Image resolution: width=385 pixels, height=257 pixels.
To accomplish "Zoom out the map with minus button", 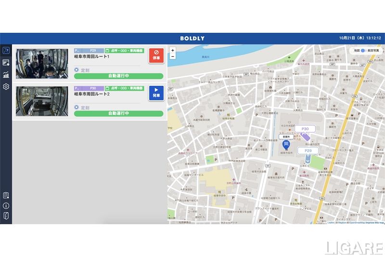I will (173, 56).
